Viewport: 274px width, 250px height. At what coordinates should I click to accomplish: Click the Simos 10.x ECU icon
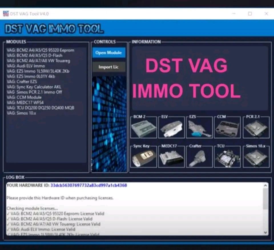click(x=256, y=158)
